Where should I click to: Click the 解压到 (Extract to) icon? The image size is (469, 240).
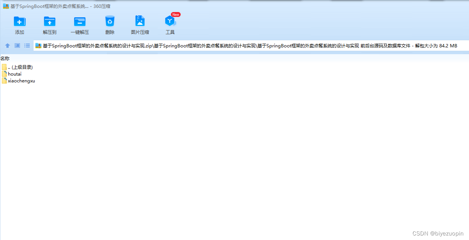pyautogui.click(x=50, y=22)
